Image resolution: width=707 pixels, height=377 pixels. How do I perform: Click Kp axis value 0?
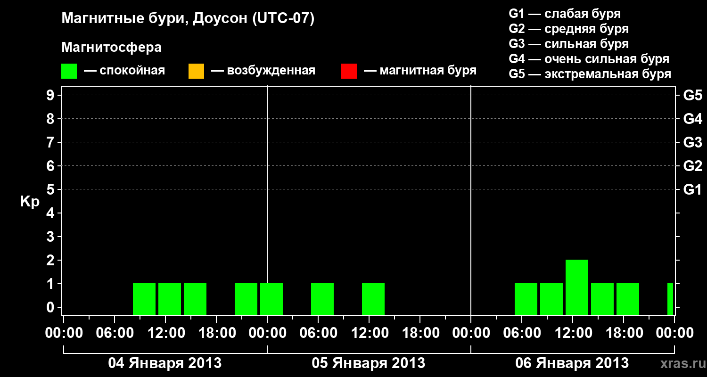pyautogui.click(x=51, y=307)
